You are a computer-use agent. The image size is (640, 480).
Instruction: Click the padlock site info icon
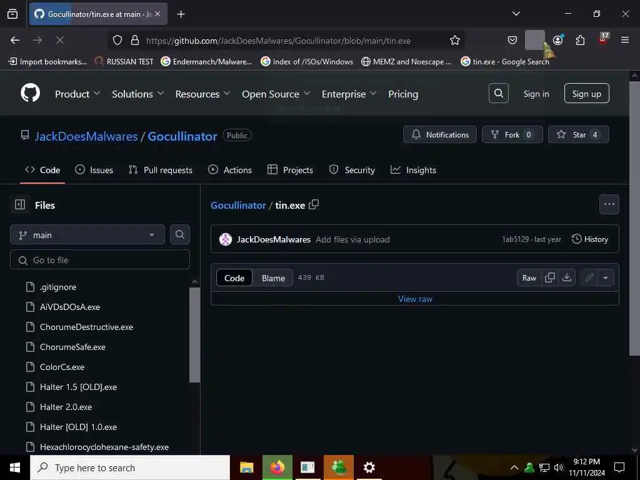(135, 41)
